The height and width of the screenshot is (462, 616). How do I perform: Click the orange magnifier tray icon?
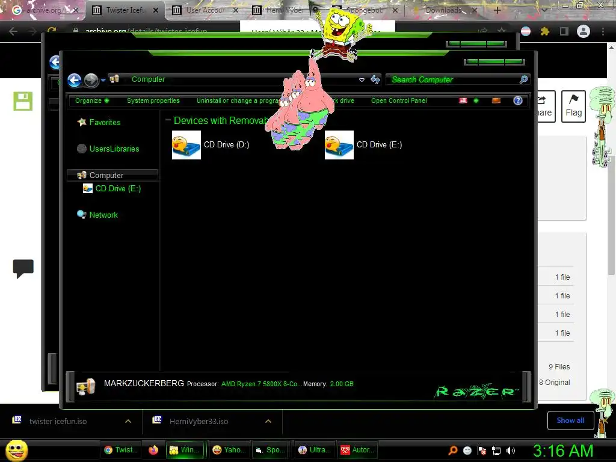coord(452,451)
